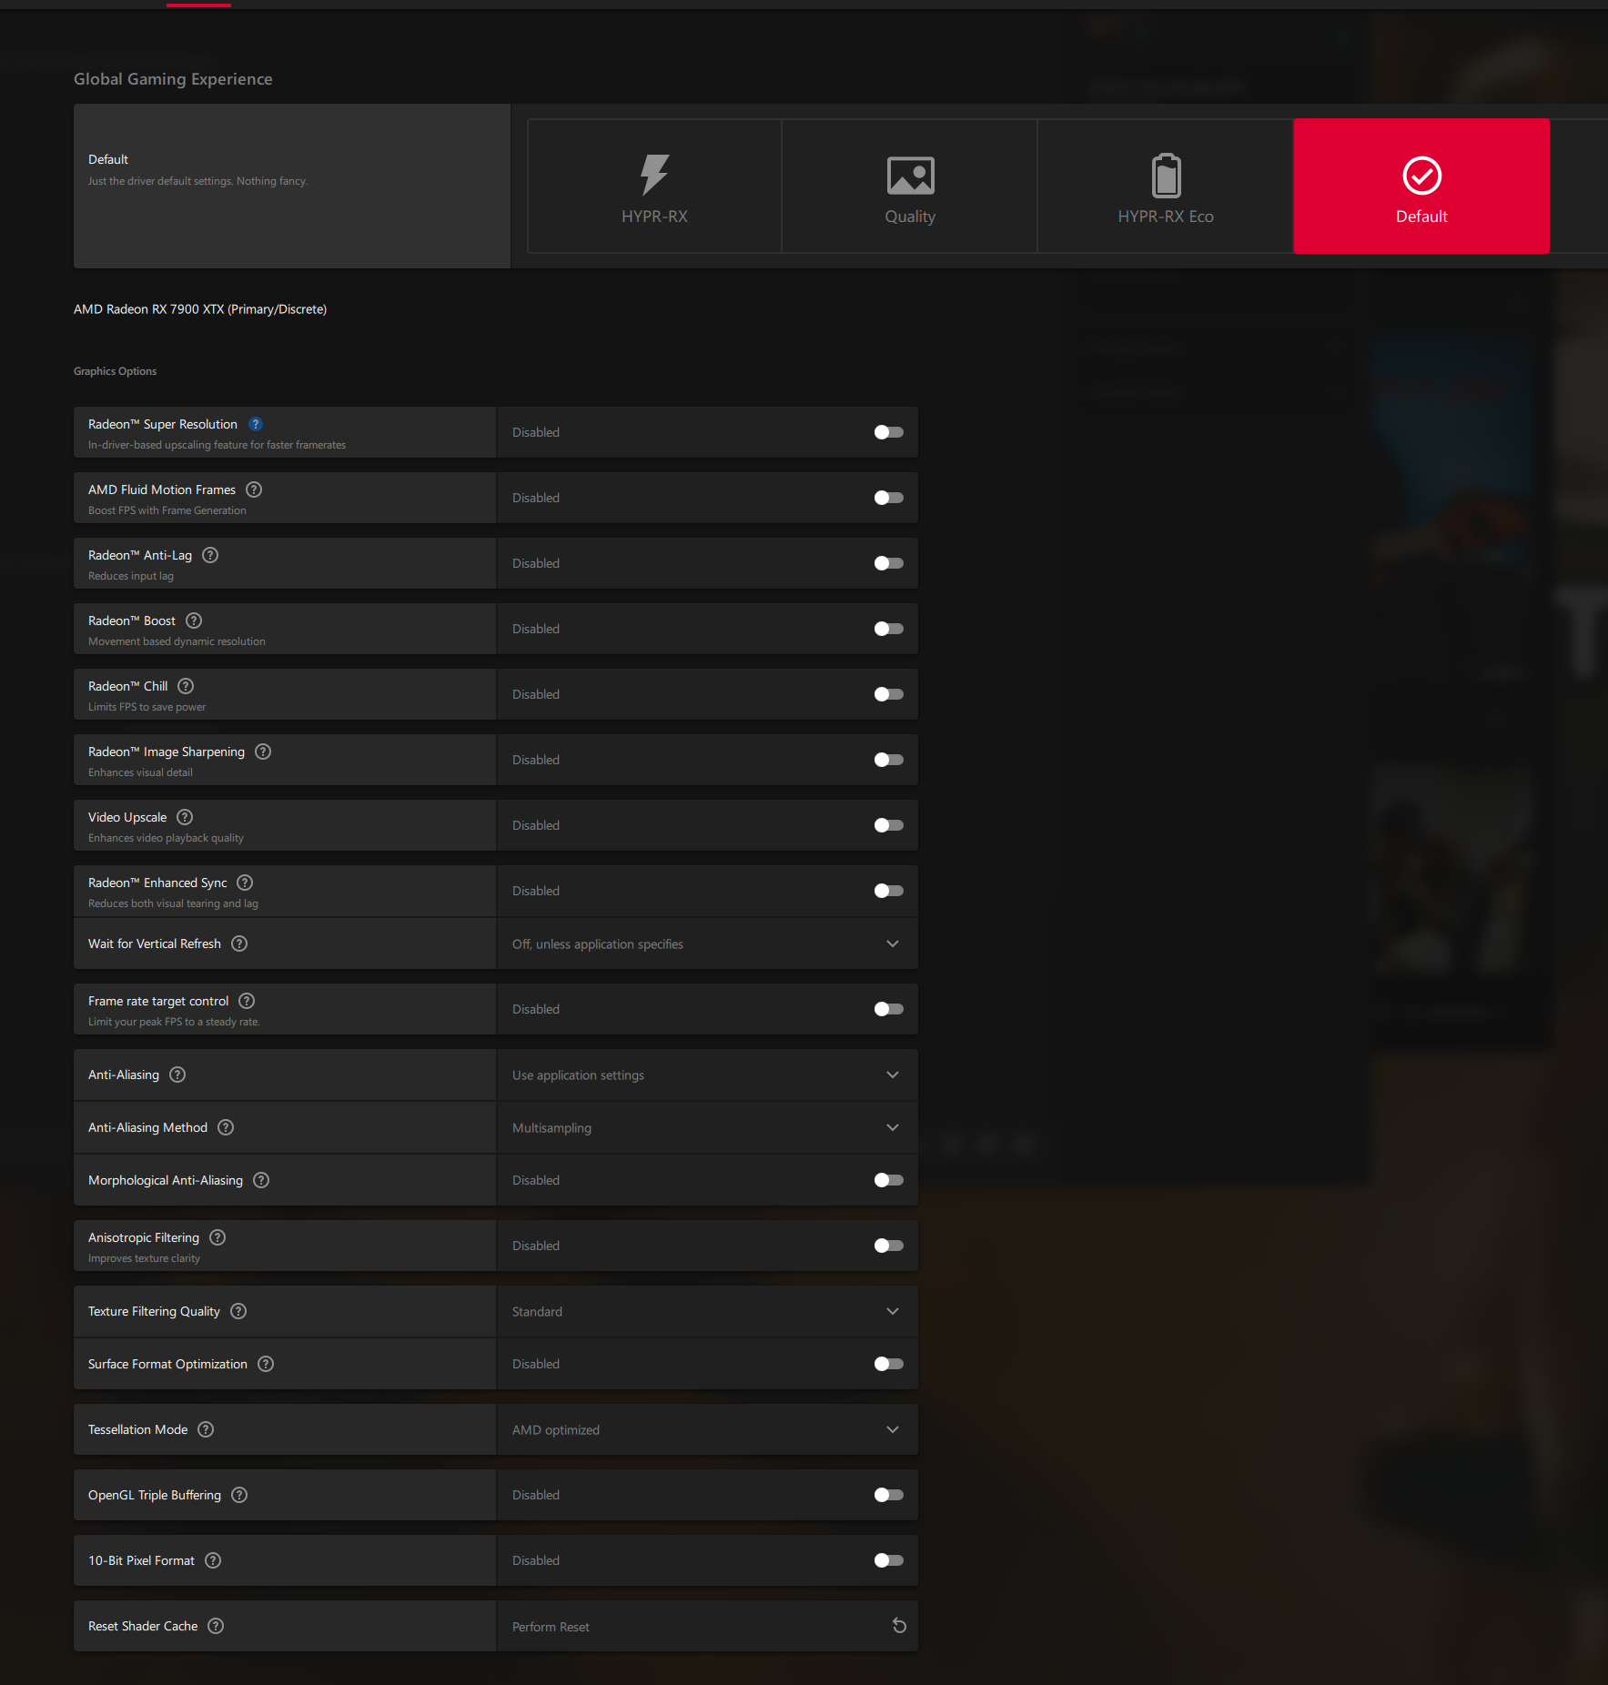Turn on Radeon Enhanced Sync
The height and width of the screenshot is (1685, 1608).
pyautogui.click(x=888, y=891)
